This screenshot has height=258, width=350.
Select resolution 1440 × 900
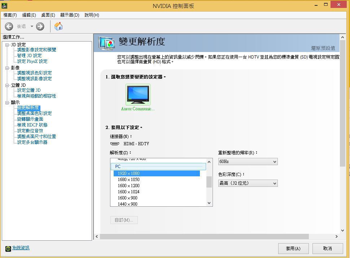(128, 204)
